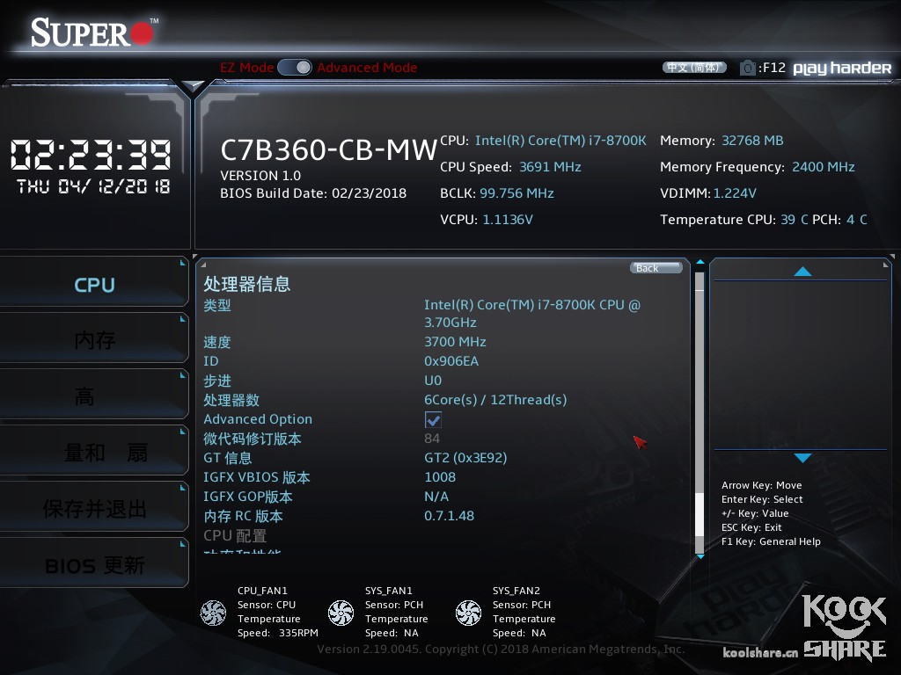901x675 pixels.
Task: Click the scrollbar bottom arrow
Action: pos(700,556)
